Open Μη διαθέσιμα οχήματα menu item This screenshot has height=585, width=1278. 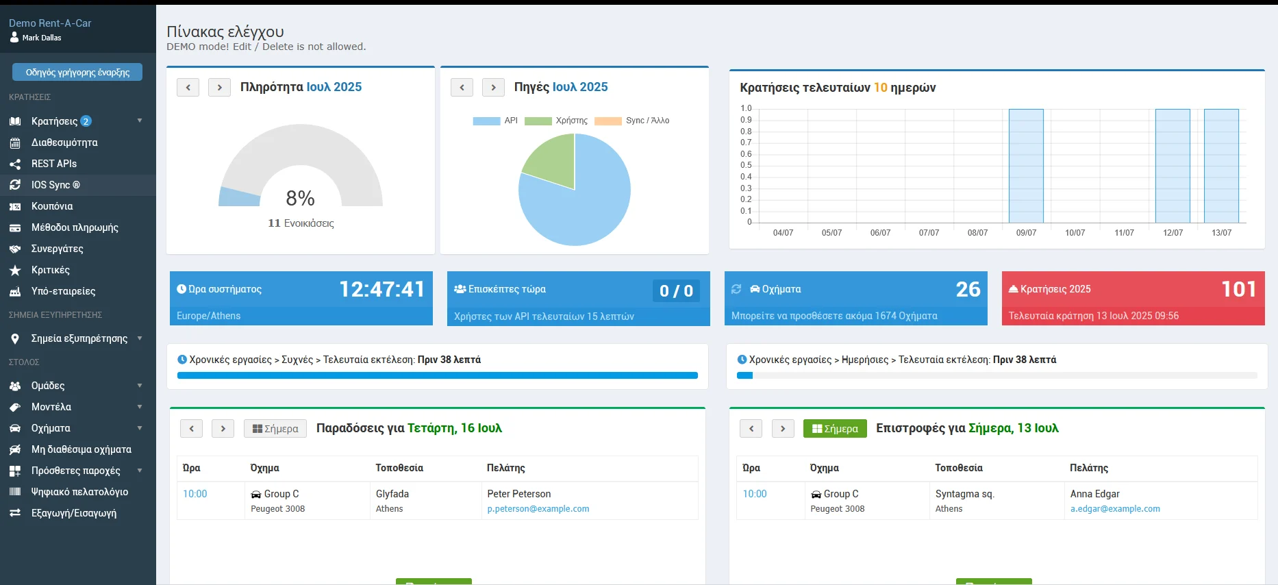point(81,449)
